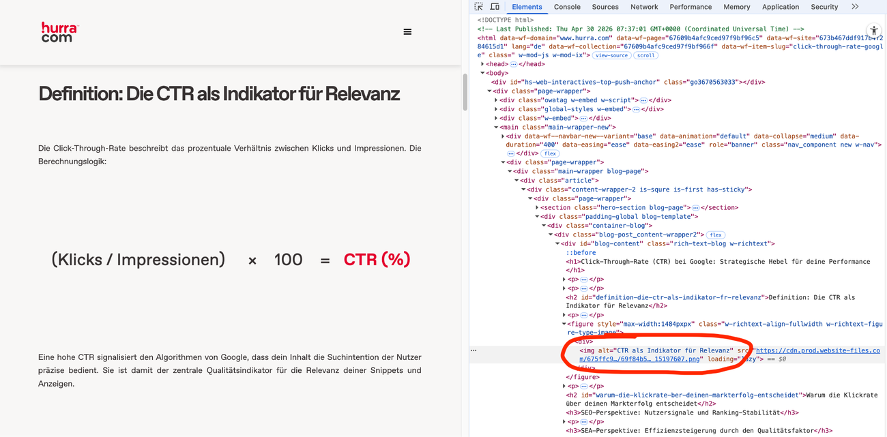This screenshot has height=437, width=887.
Task: Collapse the main-wrapper blog-page div
Action: pyautogui.click(x=510, y=171)
